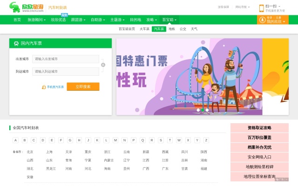
Task: Click the 资格取证攻略 ad link
Action: [x=259, y=128]
